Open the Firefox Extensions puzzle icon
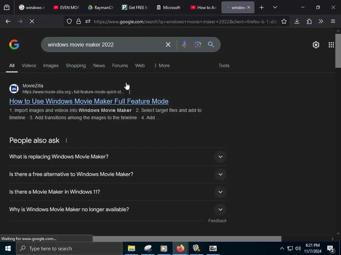Screen dimensions: 341x255 pyautogui.click(x=309, y=21)
